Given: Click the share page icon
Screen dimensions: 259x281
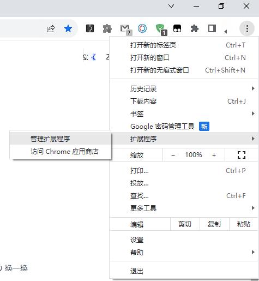Looking at the screenshot, I should (x=51, y=29).
